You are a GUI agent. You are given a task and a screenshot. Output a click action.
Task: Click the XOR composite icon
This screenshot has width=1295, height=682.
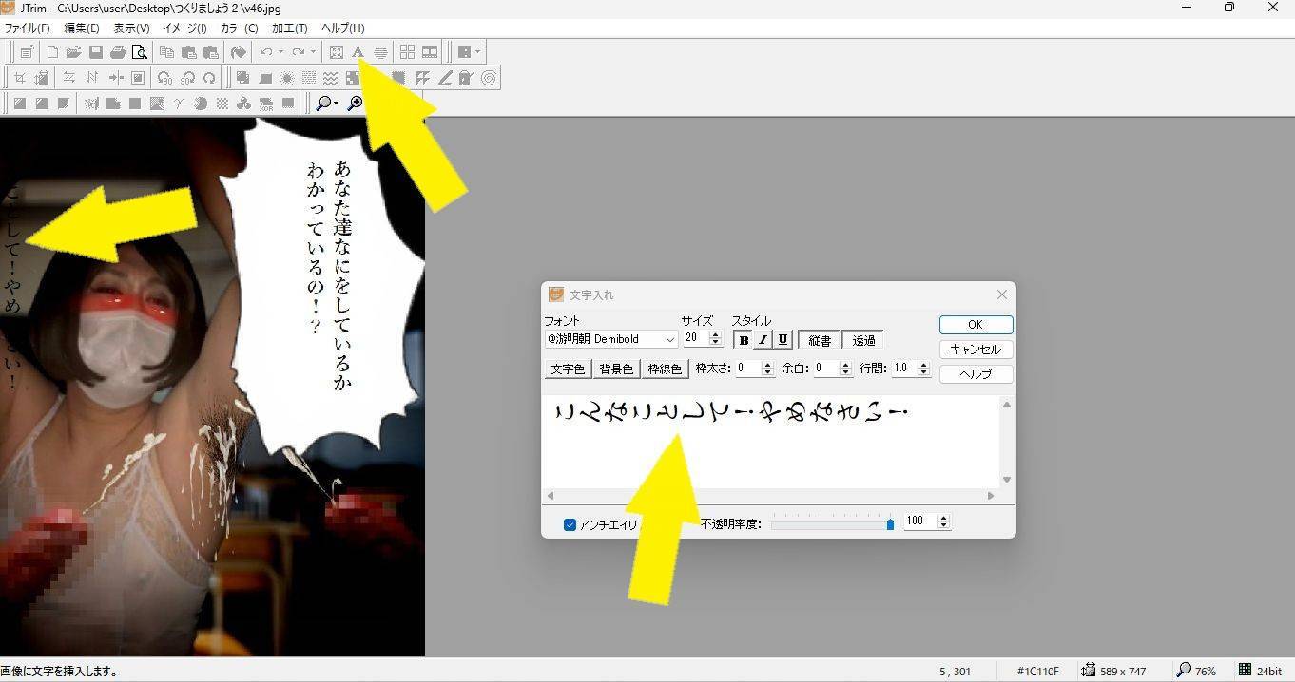click(265, 104)
